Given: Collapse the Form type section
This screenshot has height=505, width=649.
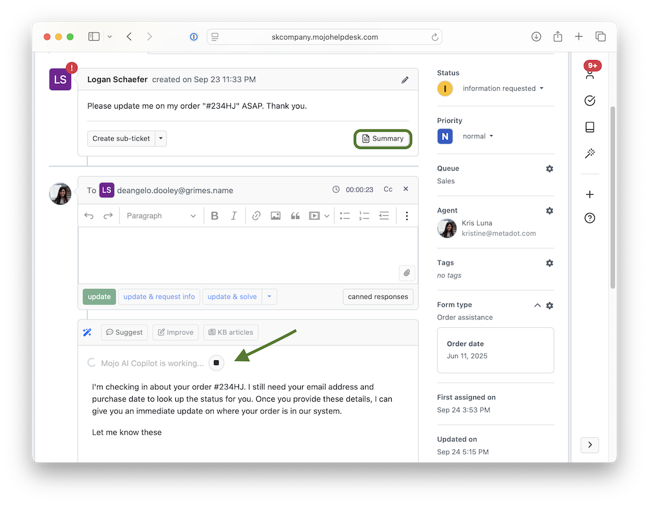Looking at the screenshot, I should tap(537, 305).
